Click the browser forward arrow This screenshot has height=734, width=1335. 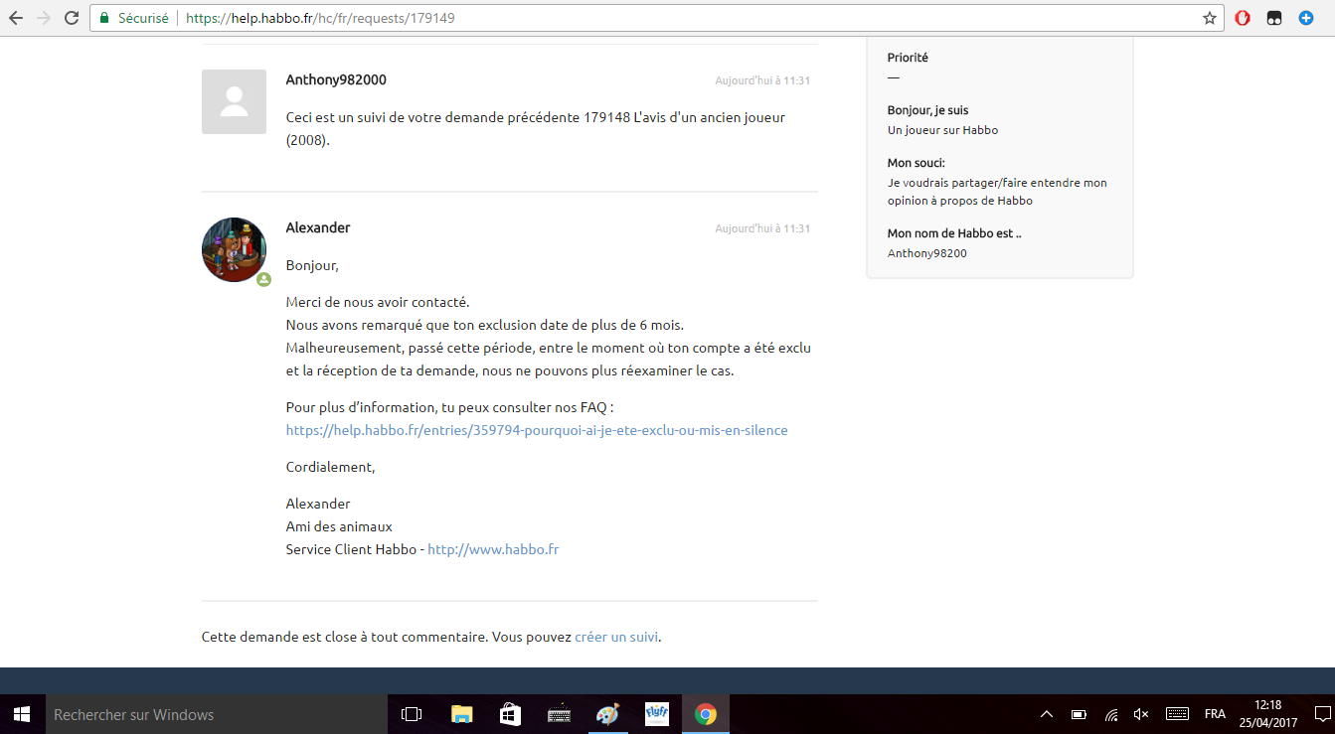(x=44, y=18)
